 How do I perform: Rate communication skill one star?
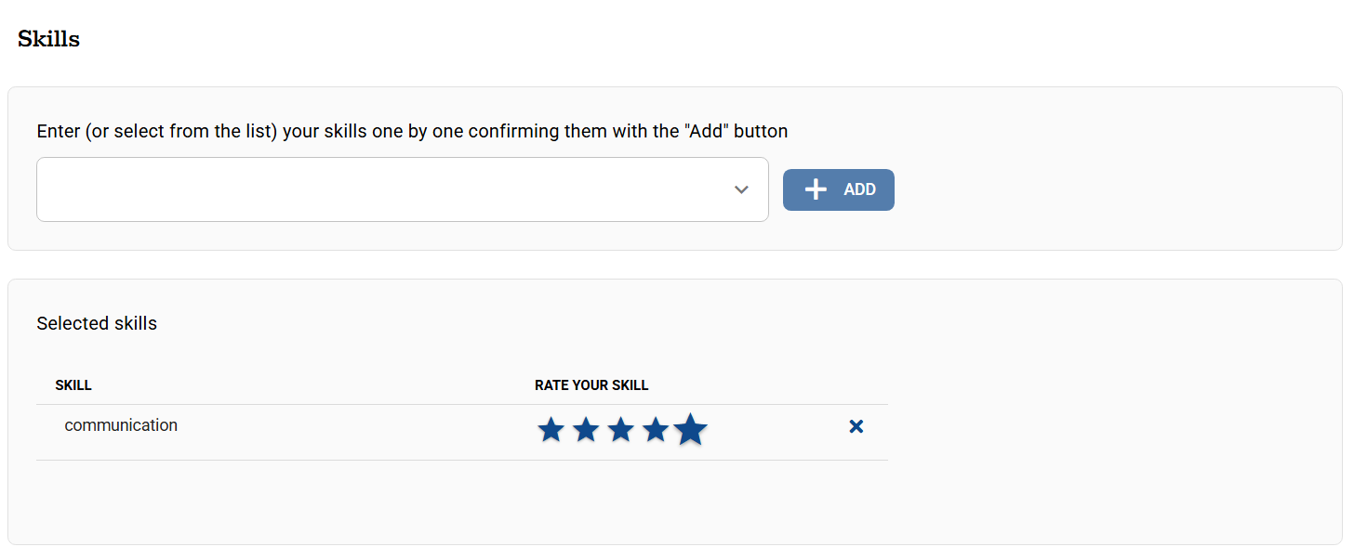(551, 430)
